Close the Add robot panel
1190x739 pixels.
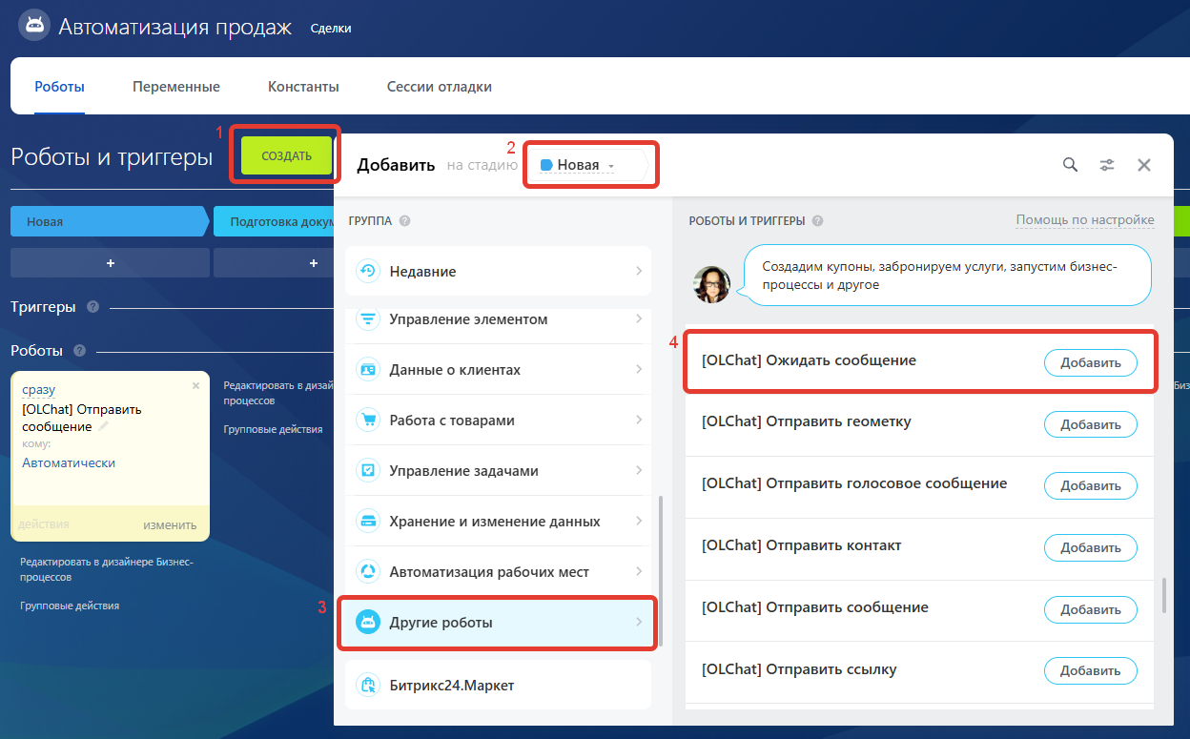pyautogui.click(x=1144, y=165)
